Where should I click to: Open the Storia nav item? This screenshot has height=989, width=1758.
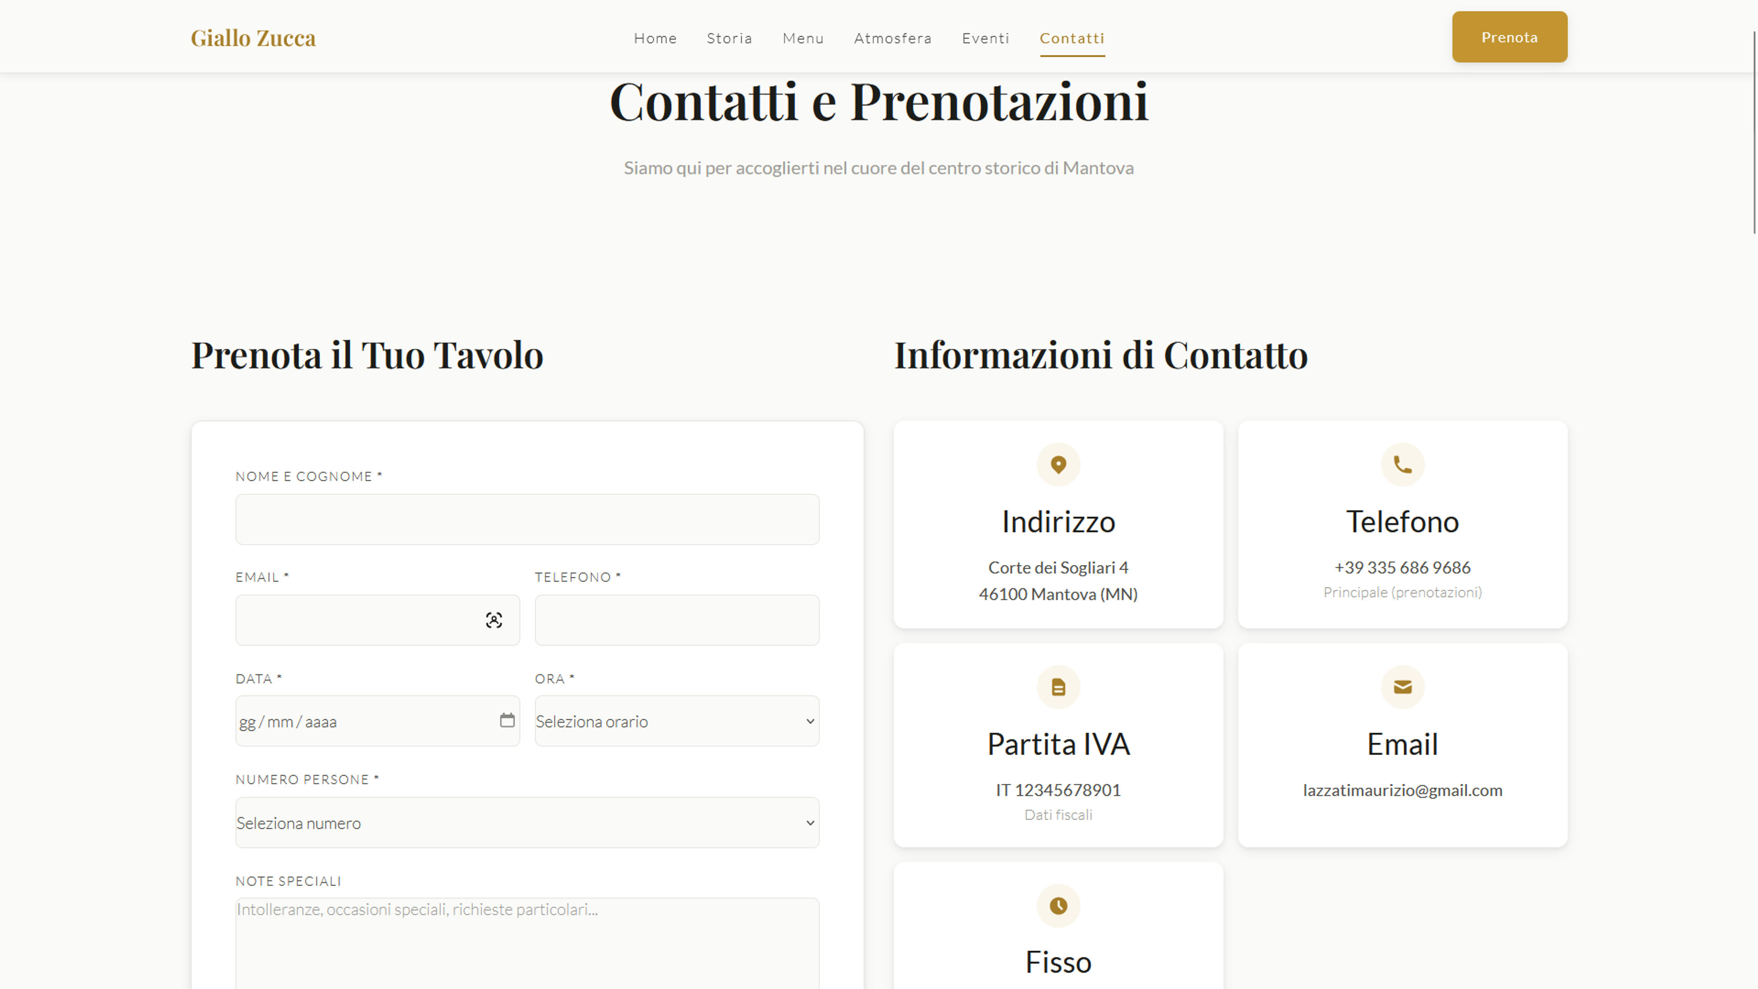pos(730,38)
